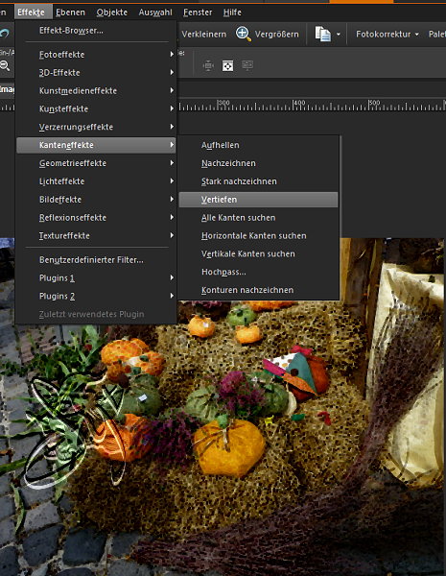The image size is (446, 576).
Task: Click the Vergrößern text label
Action: 277,35
